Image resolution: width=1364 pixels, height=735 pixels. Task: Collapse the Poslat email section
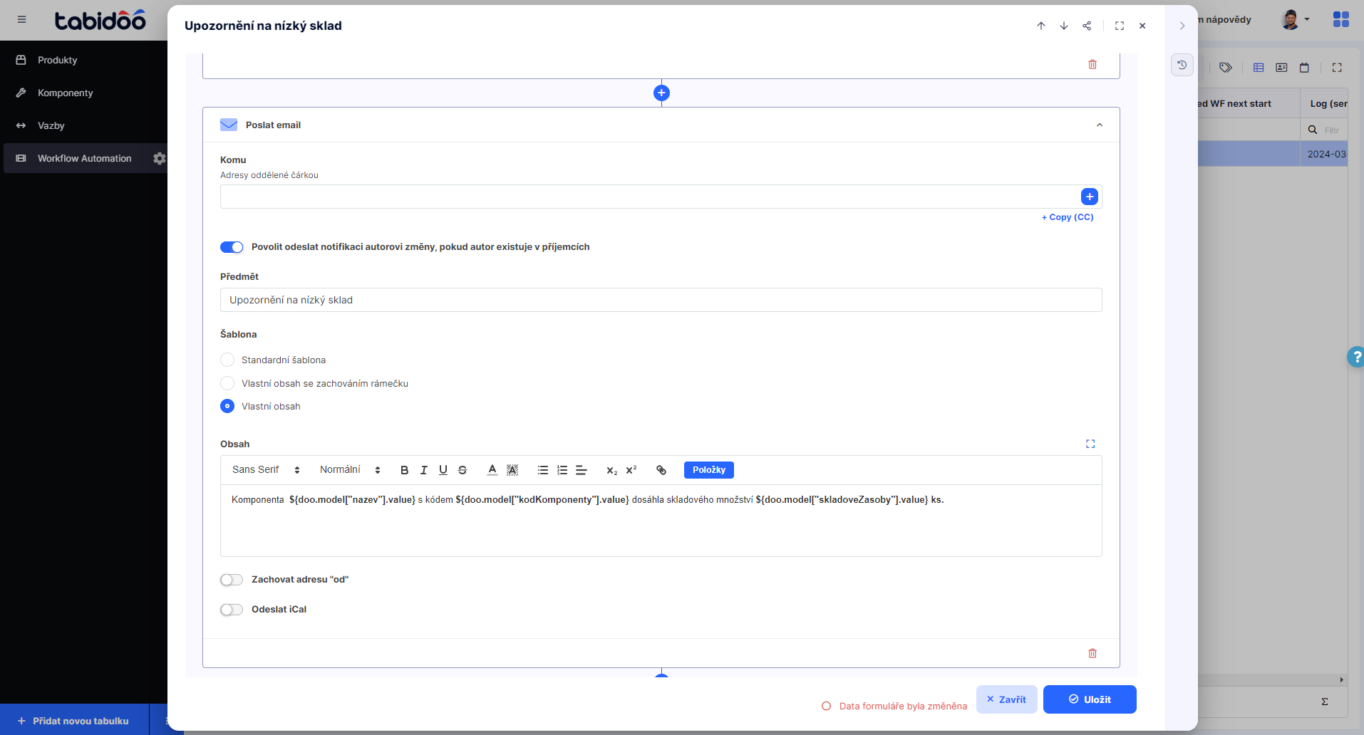1100,125
